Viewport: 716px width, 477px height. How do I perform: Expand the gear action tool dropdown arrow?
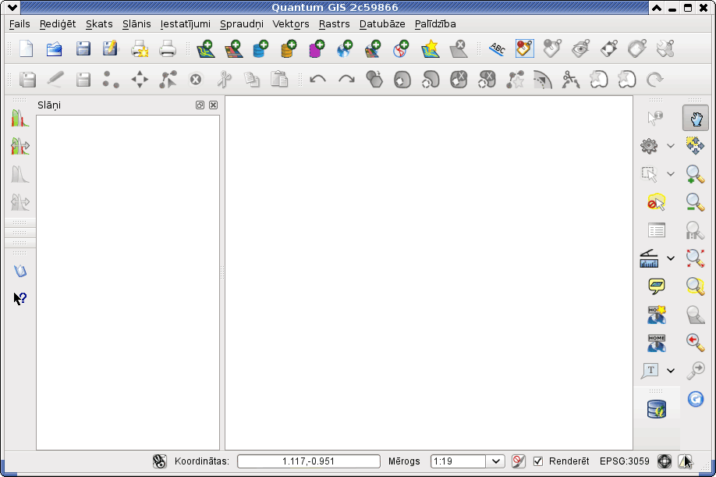670,146
